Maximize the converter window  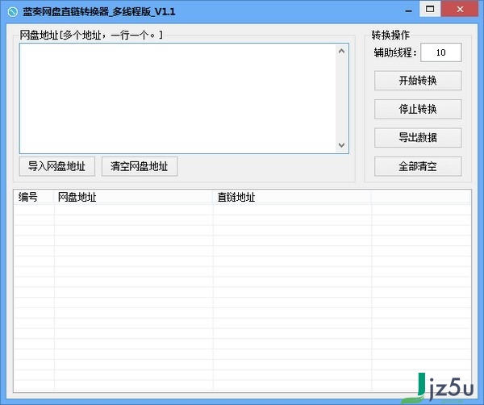430,9
